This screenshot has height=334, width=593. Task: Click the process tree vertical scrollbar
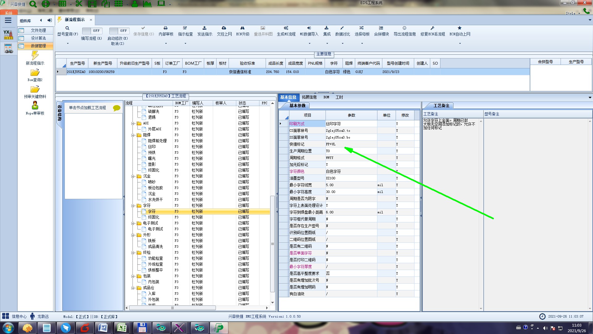[x=272, y=244]
